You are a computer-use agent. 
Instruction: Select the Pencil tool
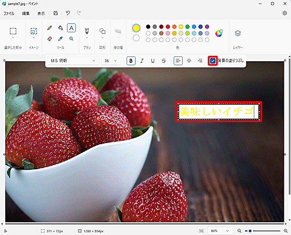49,28
